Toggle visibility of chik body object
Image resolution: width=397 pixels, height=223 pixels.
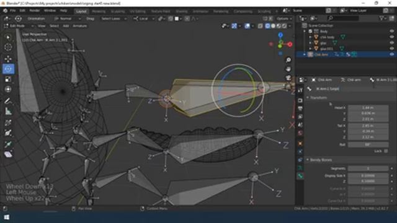click(391, 37)
